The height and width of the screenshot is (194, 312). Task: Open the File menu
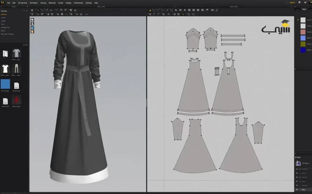(x=9, y=3)
